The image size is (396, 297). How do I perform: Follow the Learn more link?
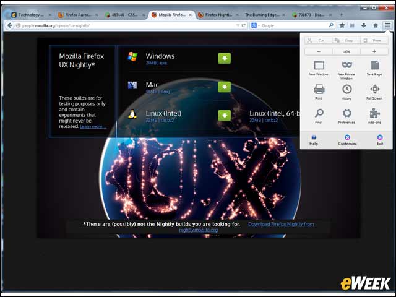pyautogui.click(x=93, y=126)
